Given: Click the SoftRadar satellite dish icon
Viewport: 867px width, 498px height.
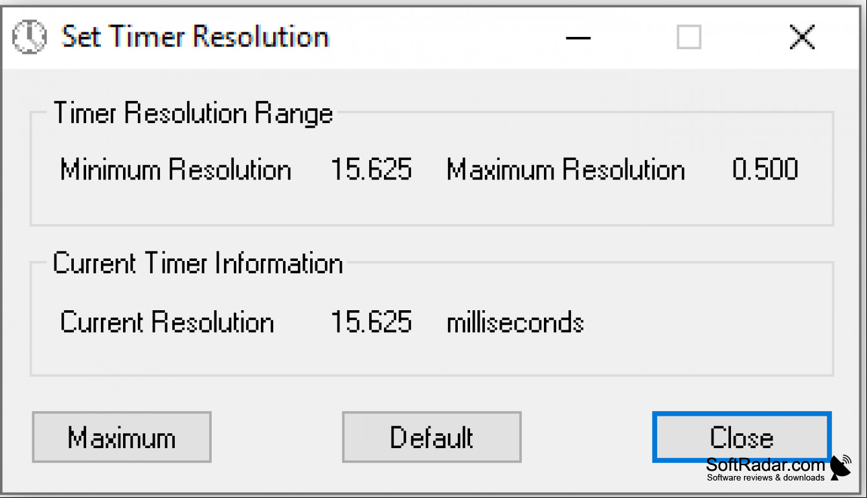Looking at the screenshot, I should [x=840, y=467].
